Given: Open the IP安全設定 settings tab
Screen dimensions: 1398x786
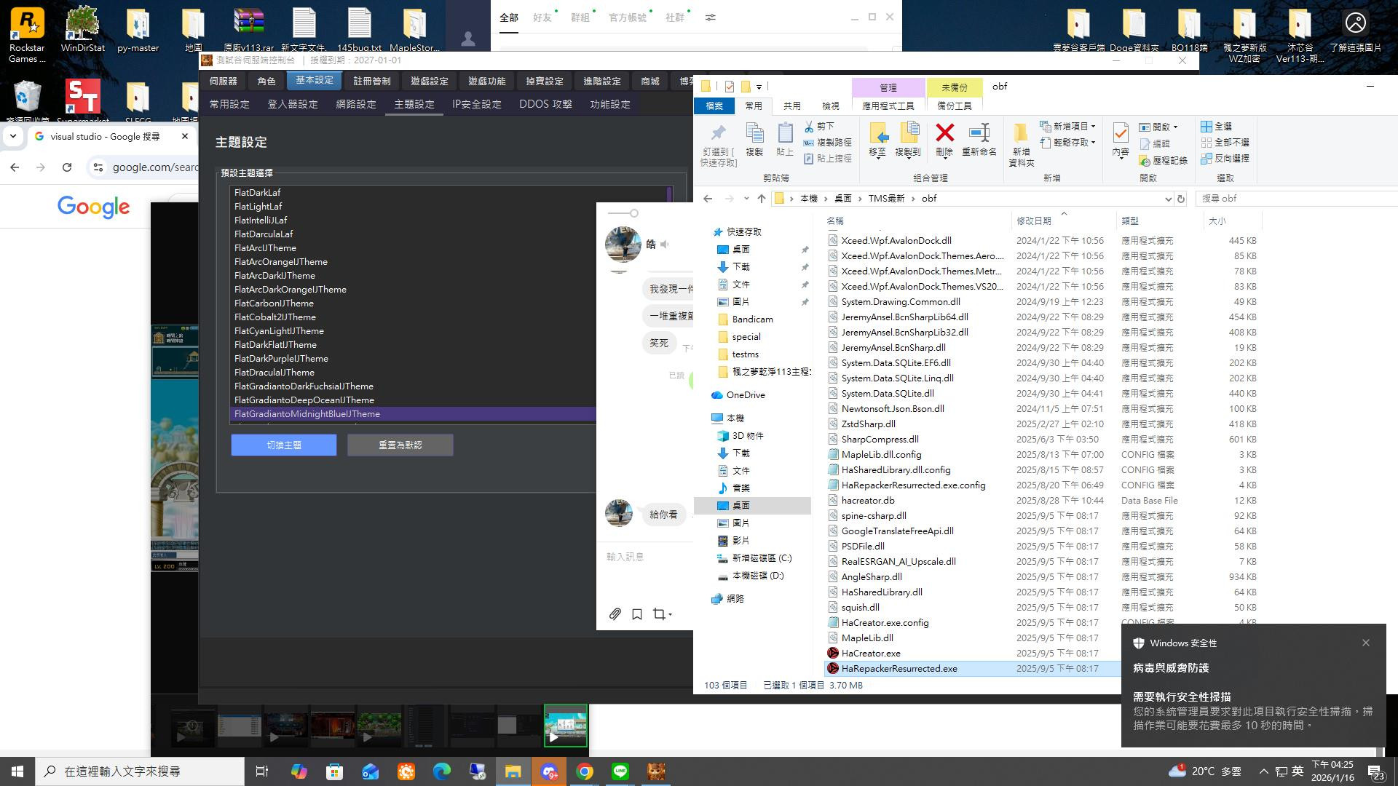Looking at the screenshot, I should (476, 105).
